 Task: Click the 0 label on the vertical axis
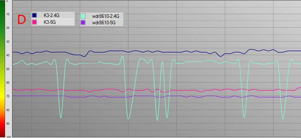[x=7, y=1]
